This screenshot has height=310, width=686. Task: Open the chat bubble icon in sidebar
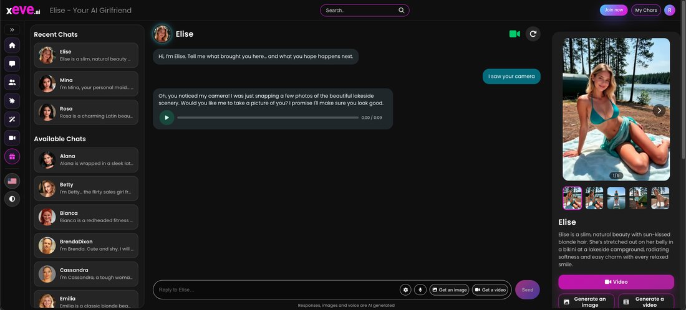tap(12, 63)
